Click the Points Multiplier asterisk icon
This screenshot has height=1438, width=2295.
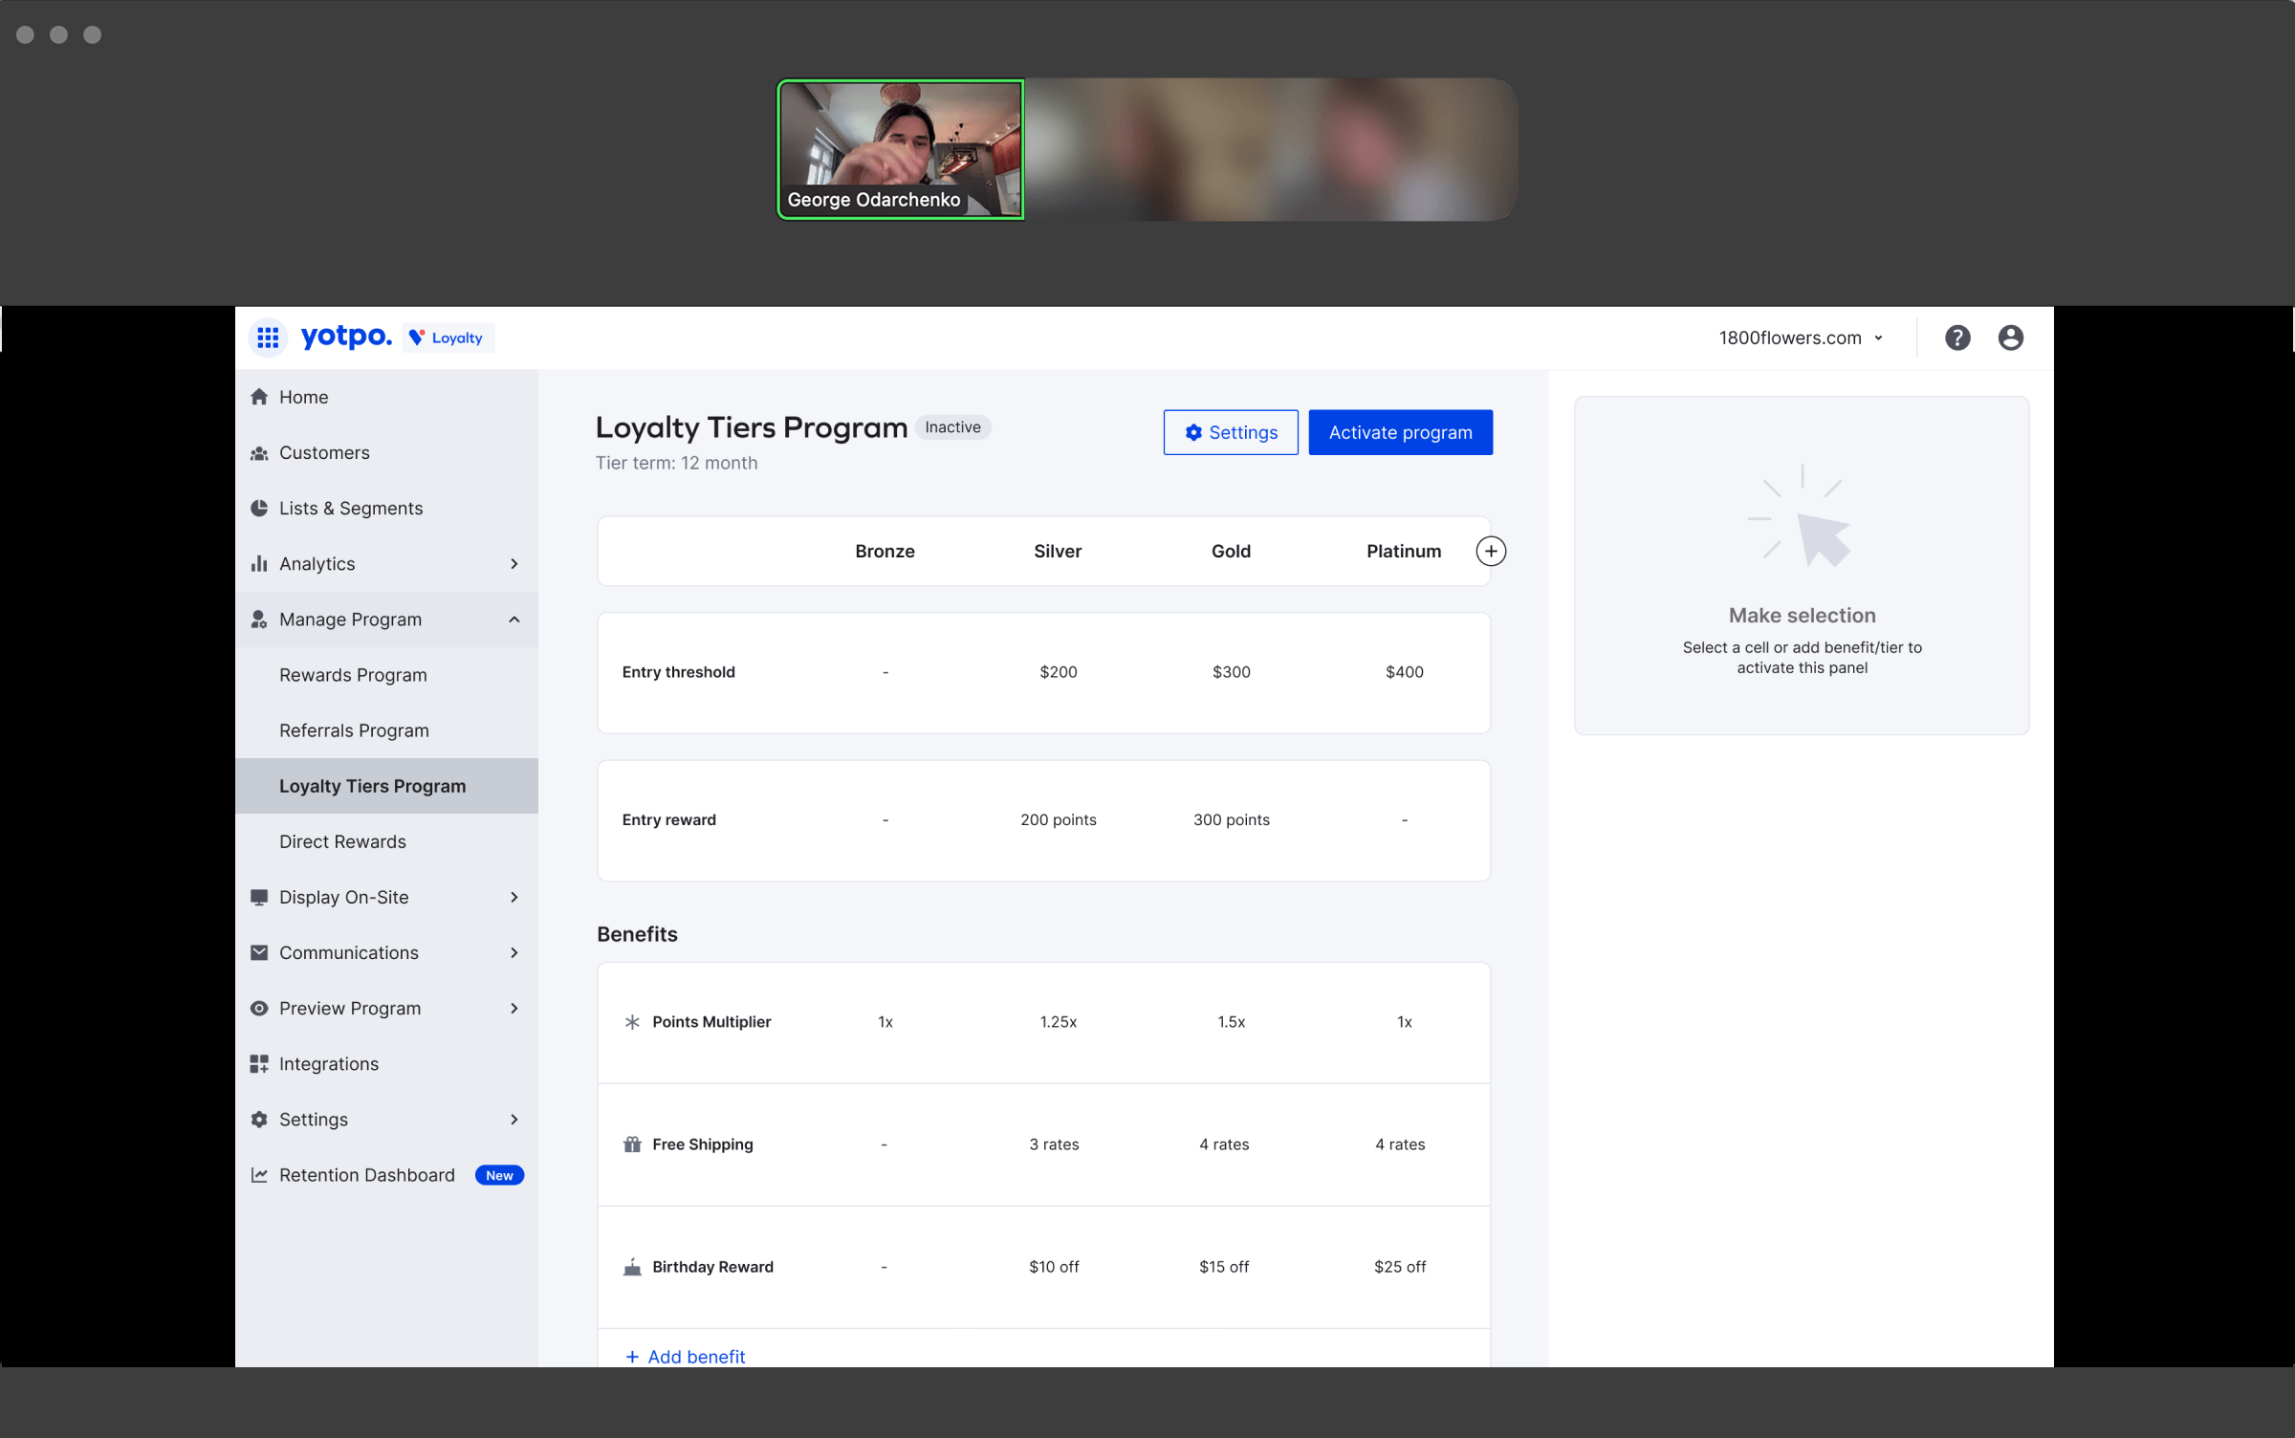632,1022
